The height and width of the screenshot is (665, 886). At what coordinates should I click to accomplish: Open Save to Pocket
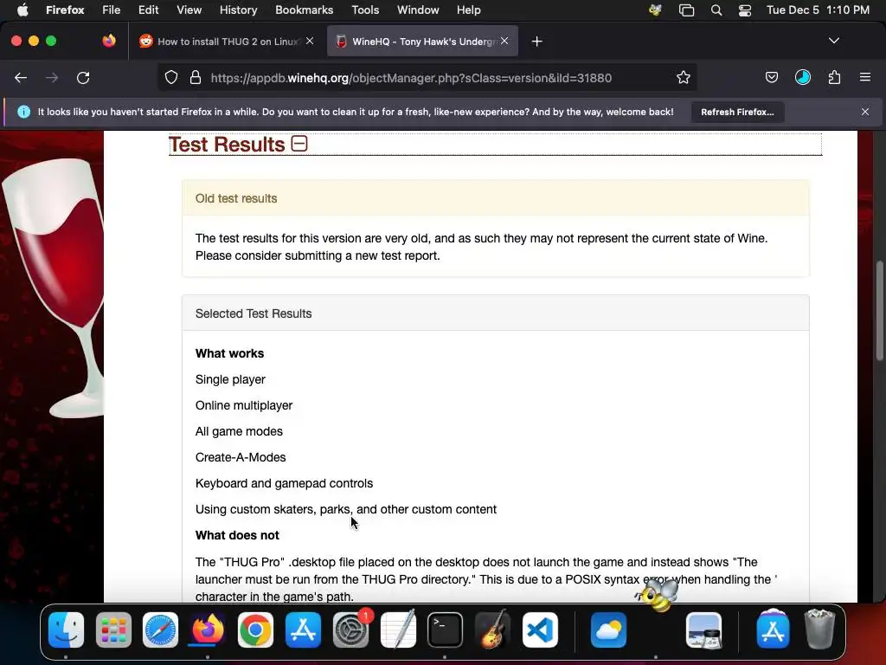tap(771, 77)
